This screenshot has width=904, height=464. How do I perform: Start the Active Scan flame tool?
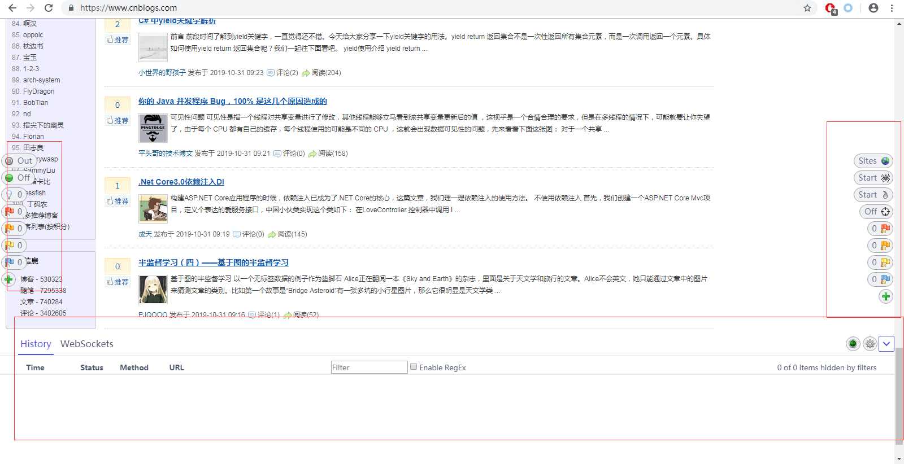873,195
